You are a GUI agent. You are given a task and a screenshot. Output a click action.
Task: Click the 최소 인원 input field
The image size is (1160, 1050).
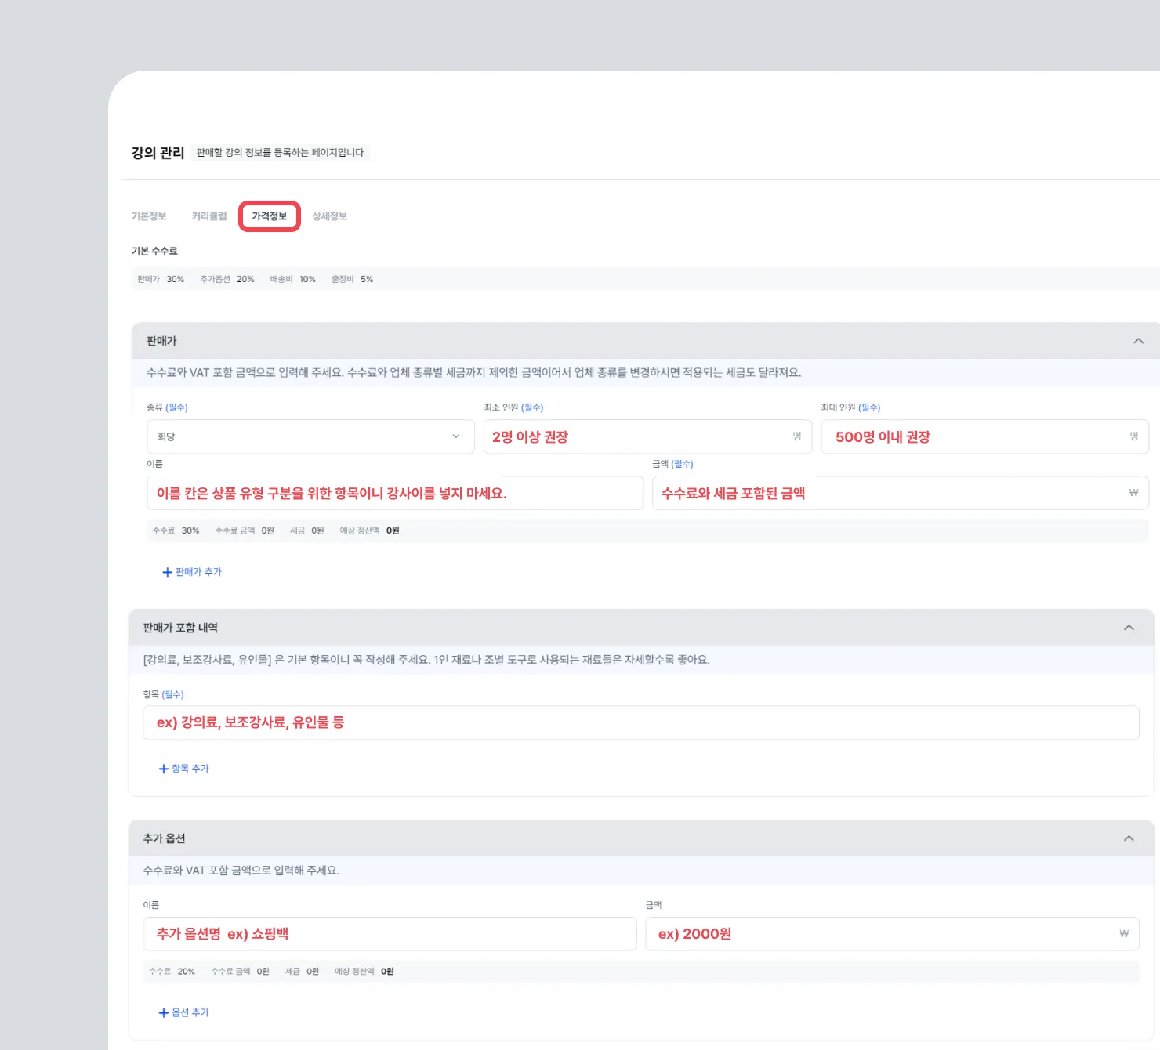click(647, 436)
